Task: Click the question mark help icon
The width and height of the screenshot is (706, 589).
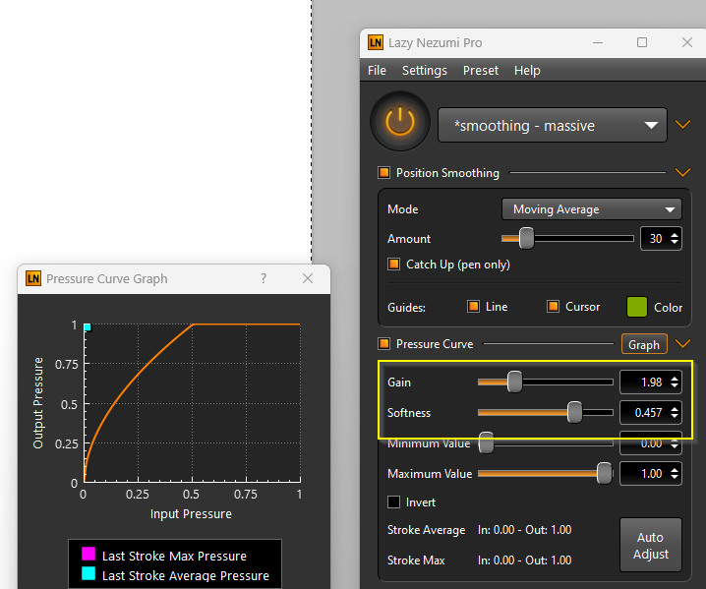Action: (264, 278)
